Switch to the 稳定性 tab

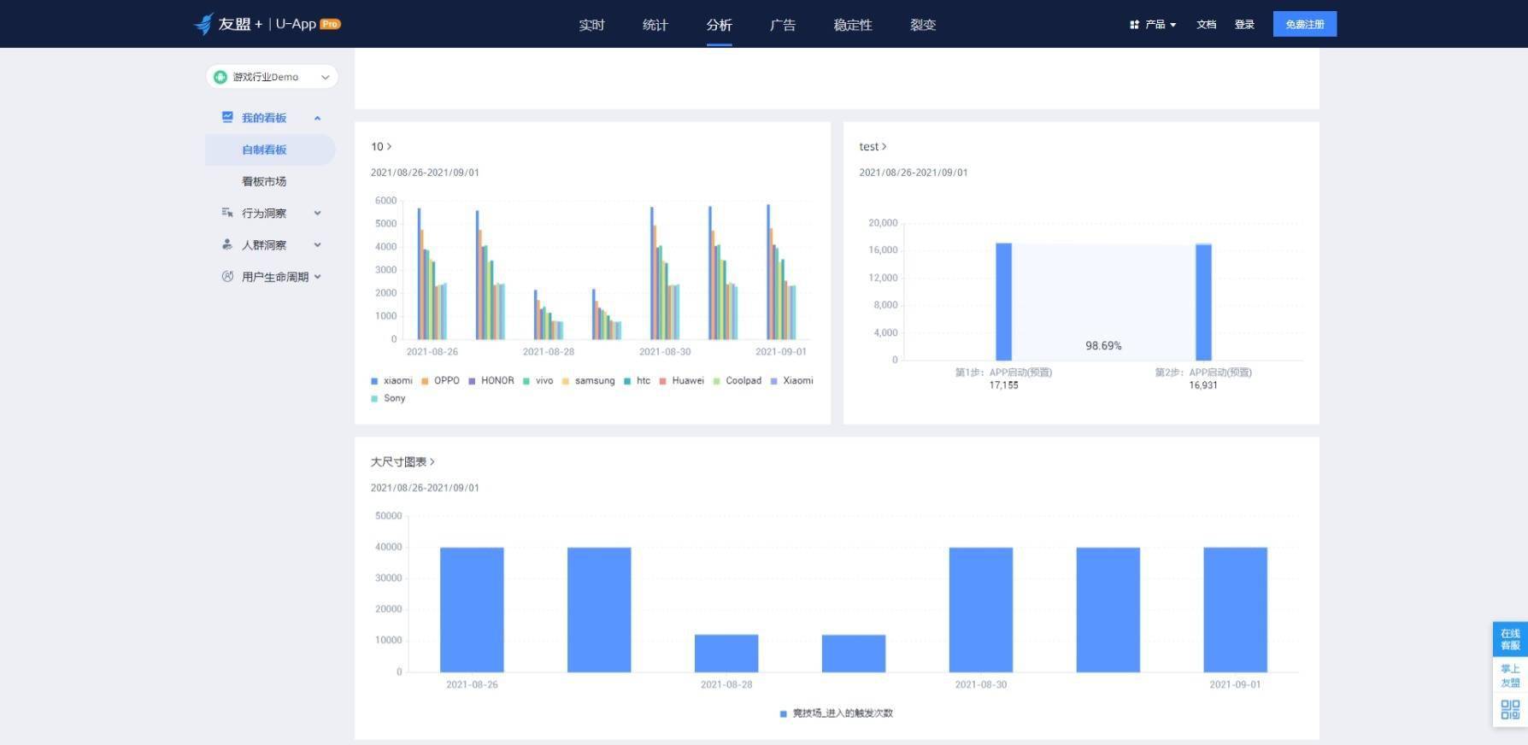click(853, 25)
